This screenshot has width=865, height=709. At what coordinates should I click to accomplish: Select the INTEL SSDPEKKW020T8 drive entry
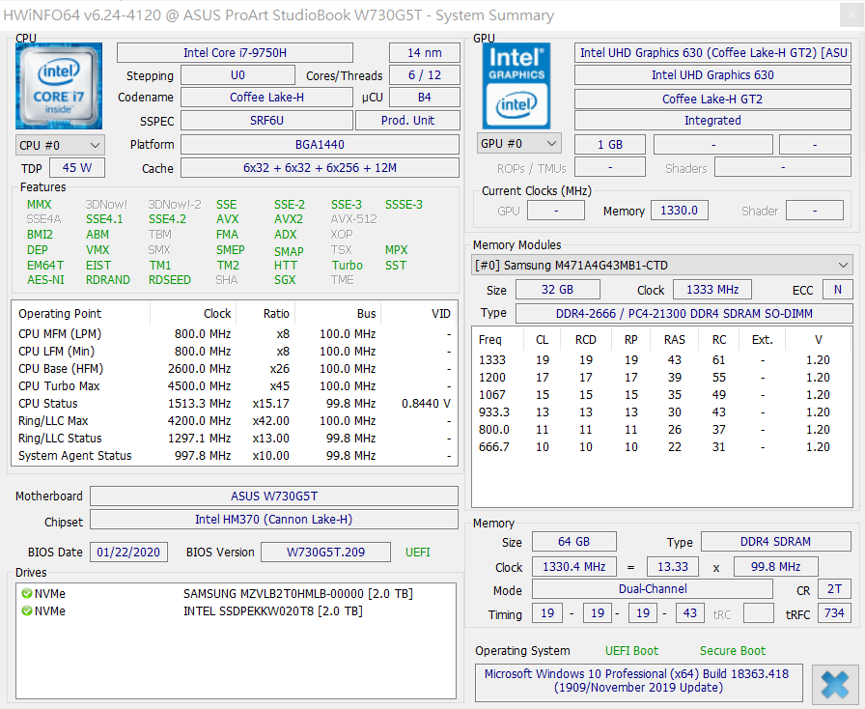[x=272, y=611]
